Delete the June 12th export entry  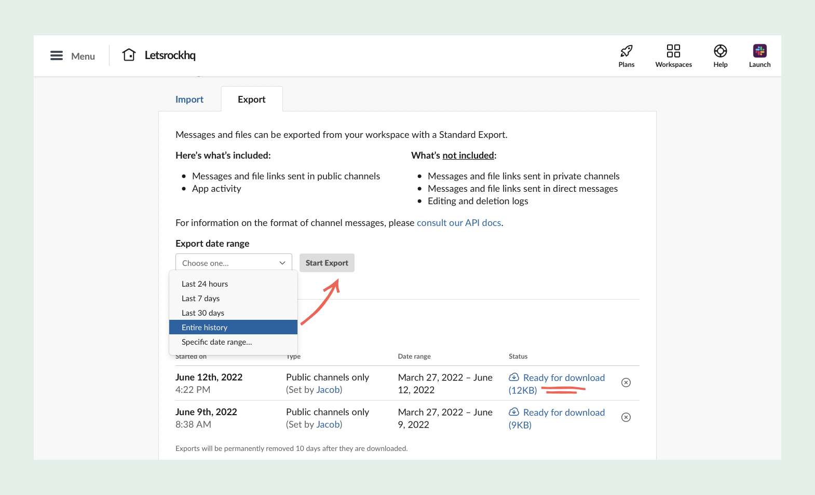pyautogui.click(x=626, y=383)
